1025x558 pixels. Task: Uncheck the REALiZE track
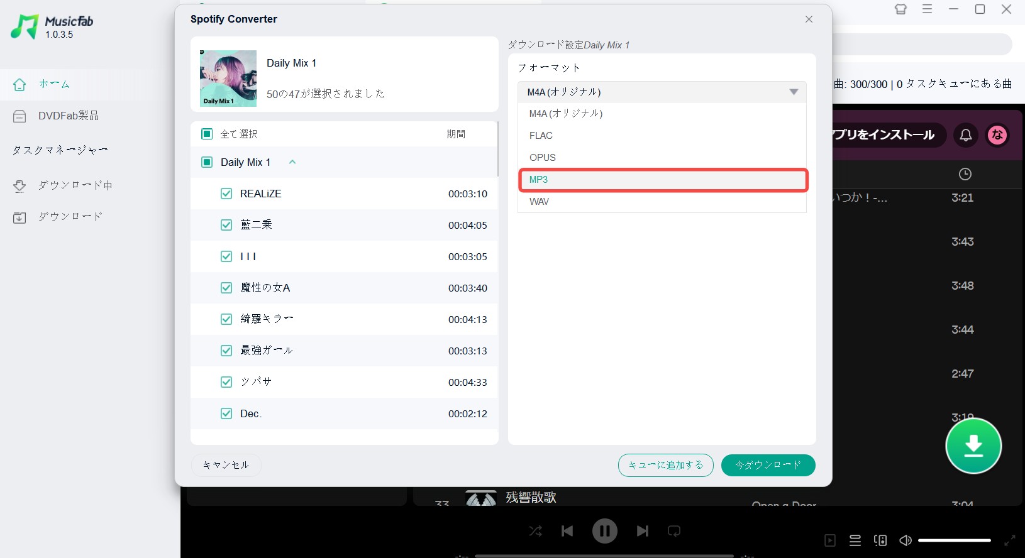coord(226,194)
